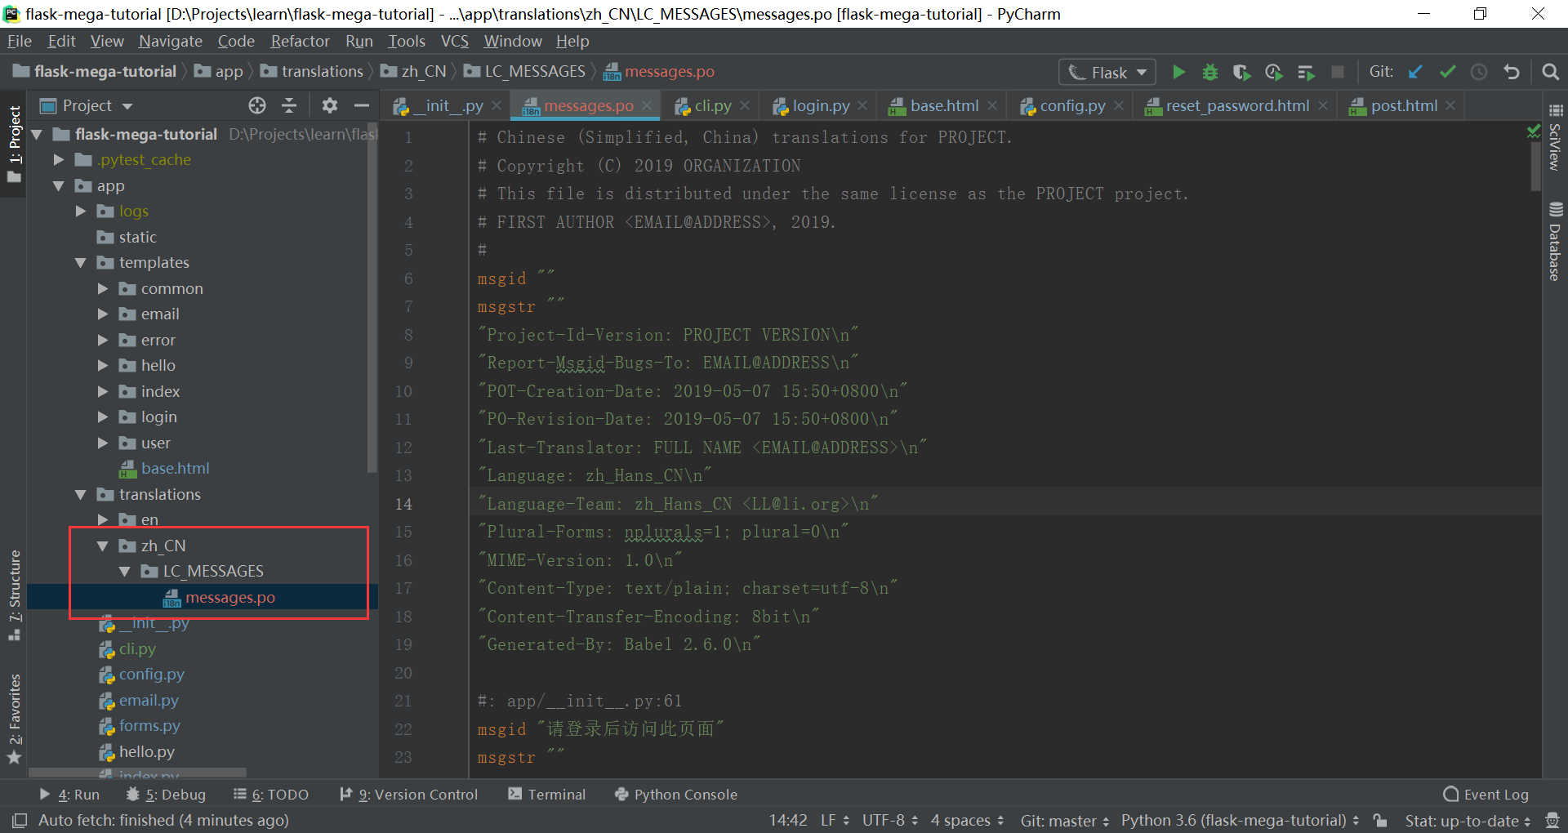Start debugging with the bug icon

click(1210, 72)
